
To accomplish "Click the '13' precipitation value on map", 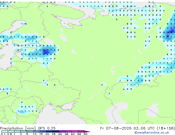I will point(168,33).
